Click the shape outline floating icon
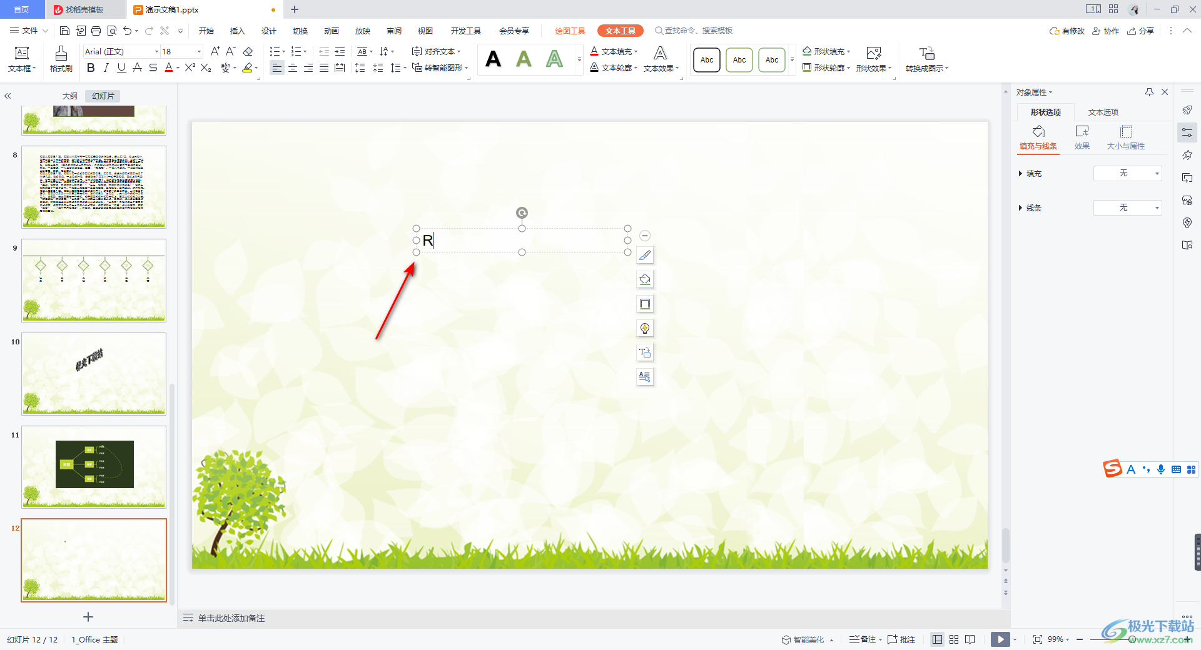Viewport: 1201px width, 650px height. pos(645,304)
